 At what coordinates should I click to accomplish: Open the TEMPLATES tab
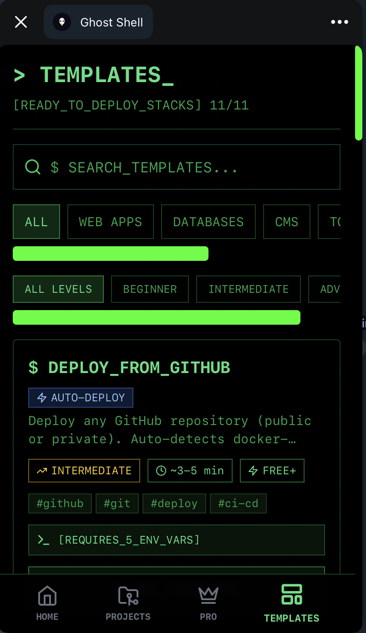(x=291, y=604)
